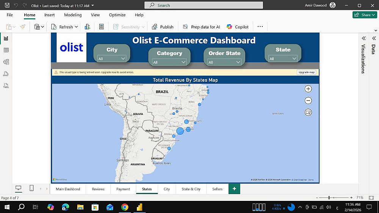Click the Publish button
The height and width of the screenshot is (213, 379).
tap(163, 27)
